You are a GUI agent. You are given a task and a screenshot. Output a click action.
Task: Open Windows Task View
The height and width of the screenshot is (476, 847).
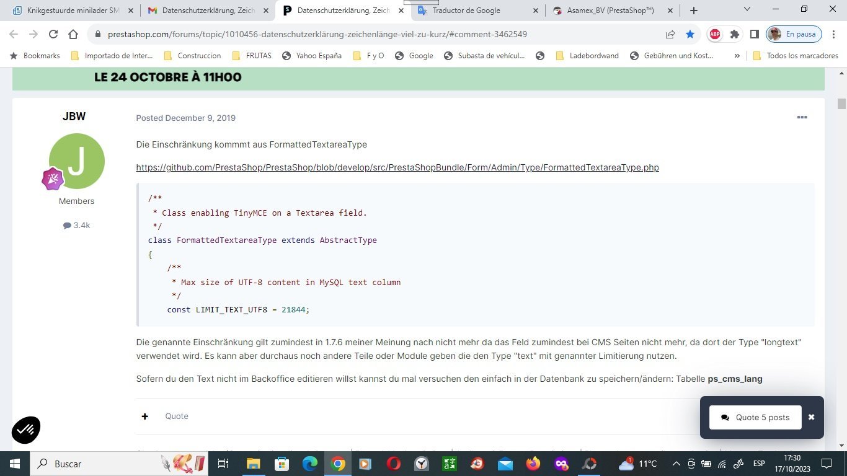[x=224, y=464]
